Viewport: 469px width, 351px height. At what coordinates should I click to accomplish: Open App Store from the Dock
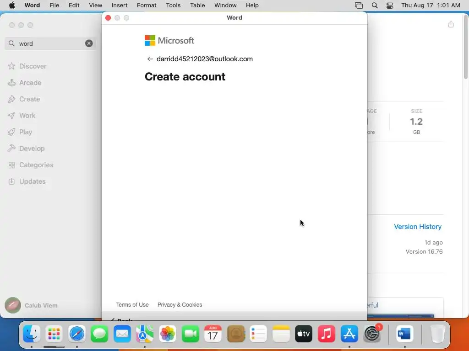pyautogui.click(x=349, y=334)
